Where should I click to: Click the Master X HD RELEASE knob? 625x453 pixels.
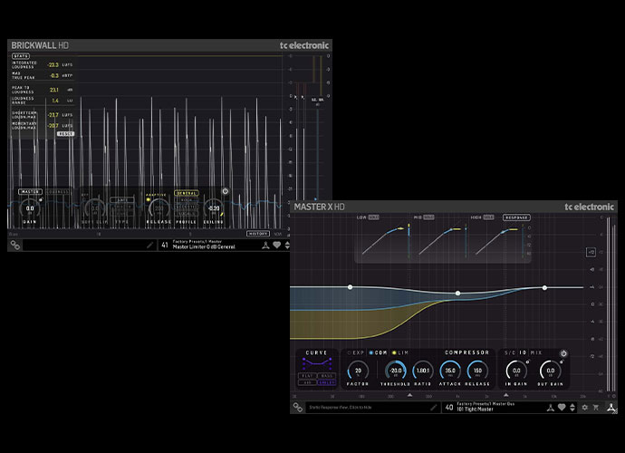tap(477, 371)
